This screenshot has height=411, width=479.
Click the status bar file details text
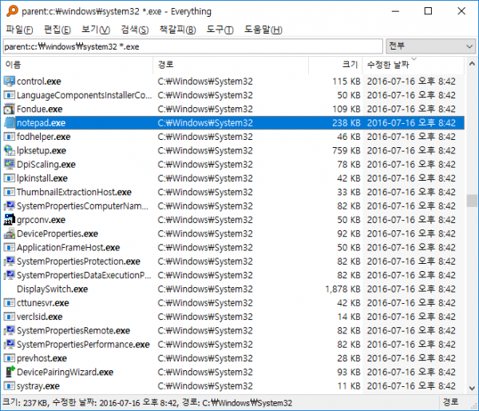pos(147,402)
